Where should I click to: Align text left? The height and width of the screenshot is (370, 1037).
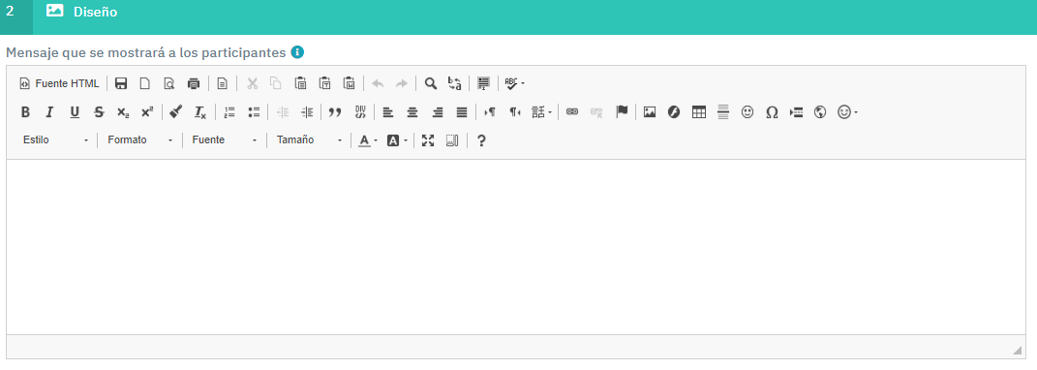pyautogui.click(x=388, y=111)
